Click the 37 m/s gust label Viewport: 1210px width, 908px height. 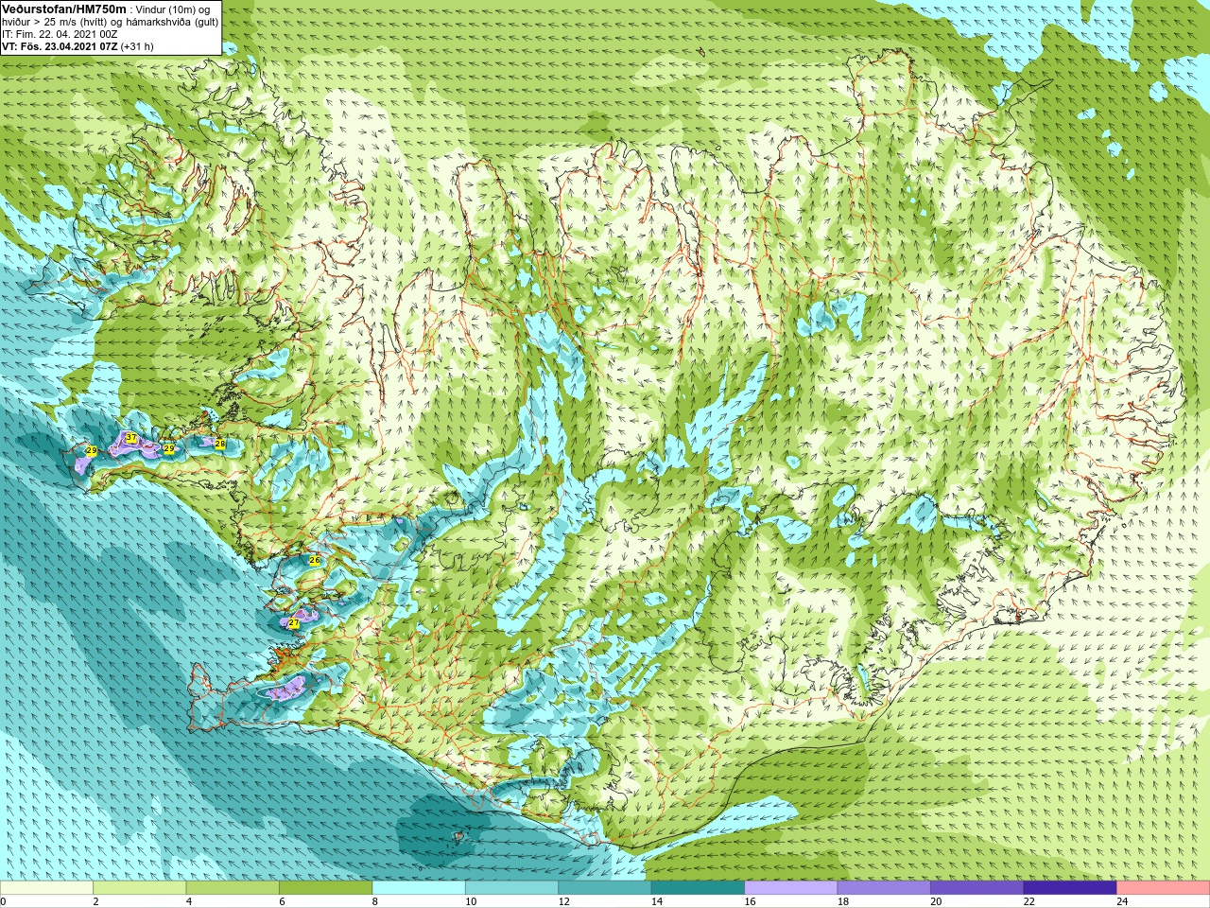(131, 438)
